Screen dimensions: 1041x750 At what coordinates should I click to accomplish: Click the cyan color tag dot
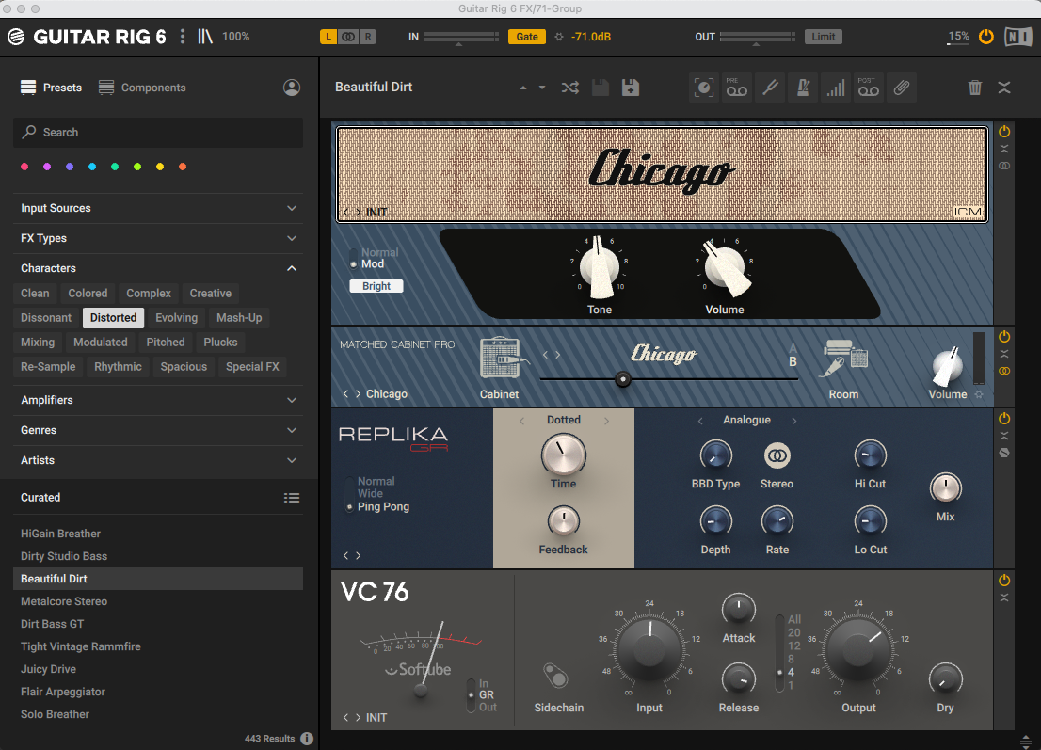(92, 167)
